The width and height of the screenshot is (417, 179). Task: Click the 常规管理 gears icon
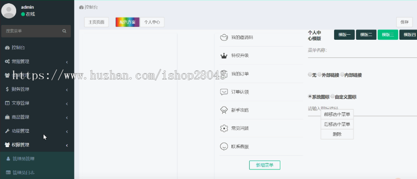click(x=7, y=62)
